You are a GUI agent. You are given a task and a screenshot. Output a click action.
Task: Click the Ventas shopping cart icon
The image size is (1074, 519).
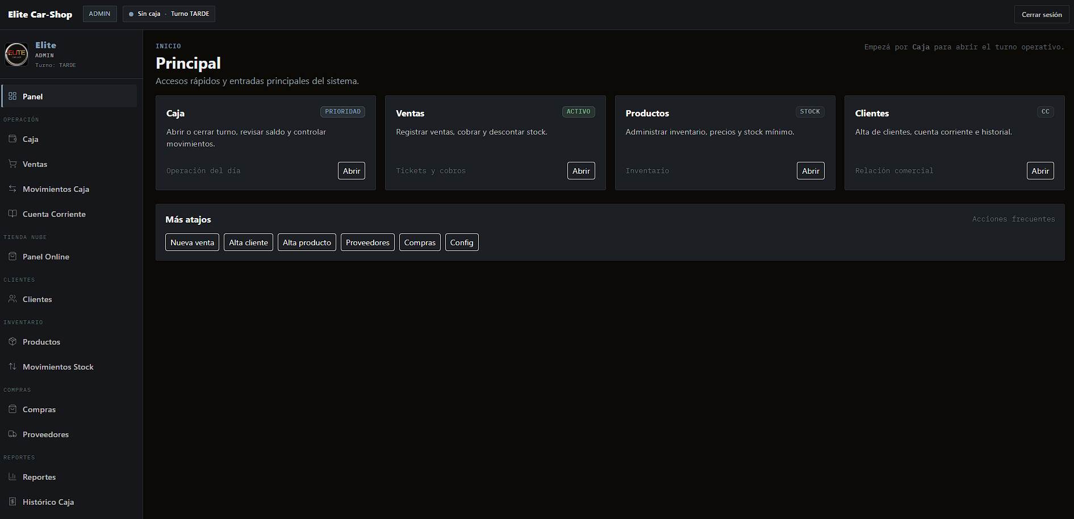coord(12,164)
